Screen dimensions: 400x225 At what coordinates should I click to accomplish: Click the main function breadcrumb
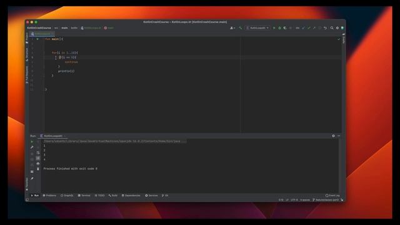109,27
